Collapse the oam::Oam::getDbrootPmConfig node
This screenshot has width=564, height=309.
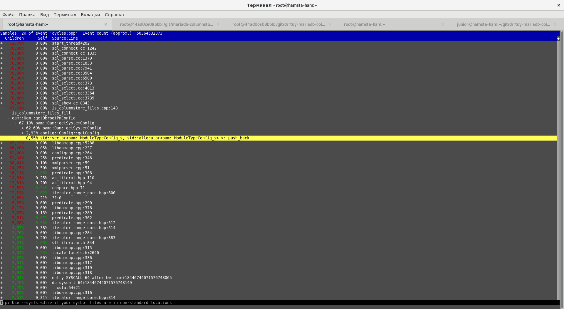[9, 118]
